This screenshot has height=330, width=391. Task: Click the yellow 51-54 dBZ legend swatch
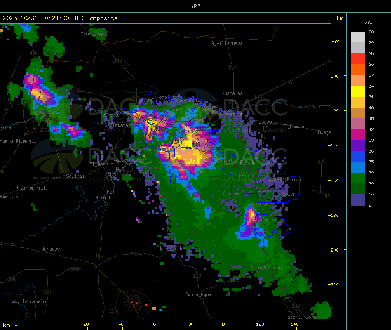[358, 91]
